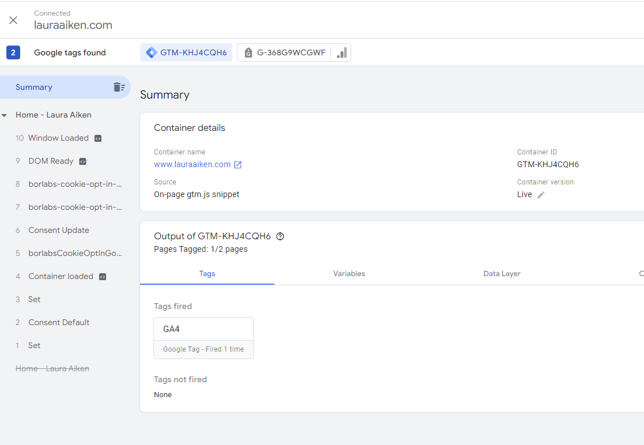Click the code icon next to DOM Ready
Viewport: 644px width, 445px height.
(x=82, y=161)
